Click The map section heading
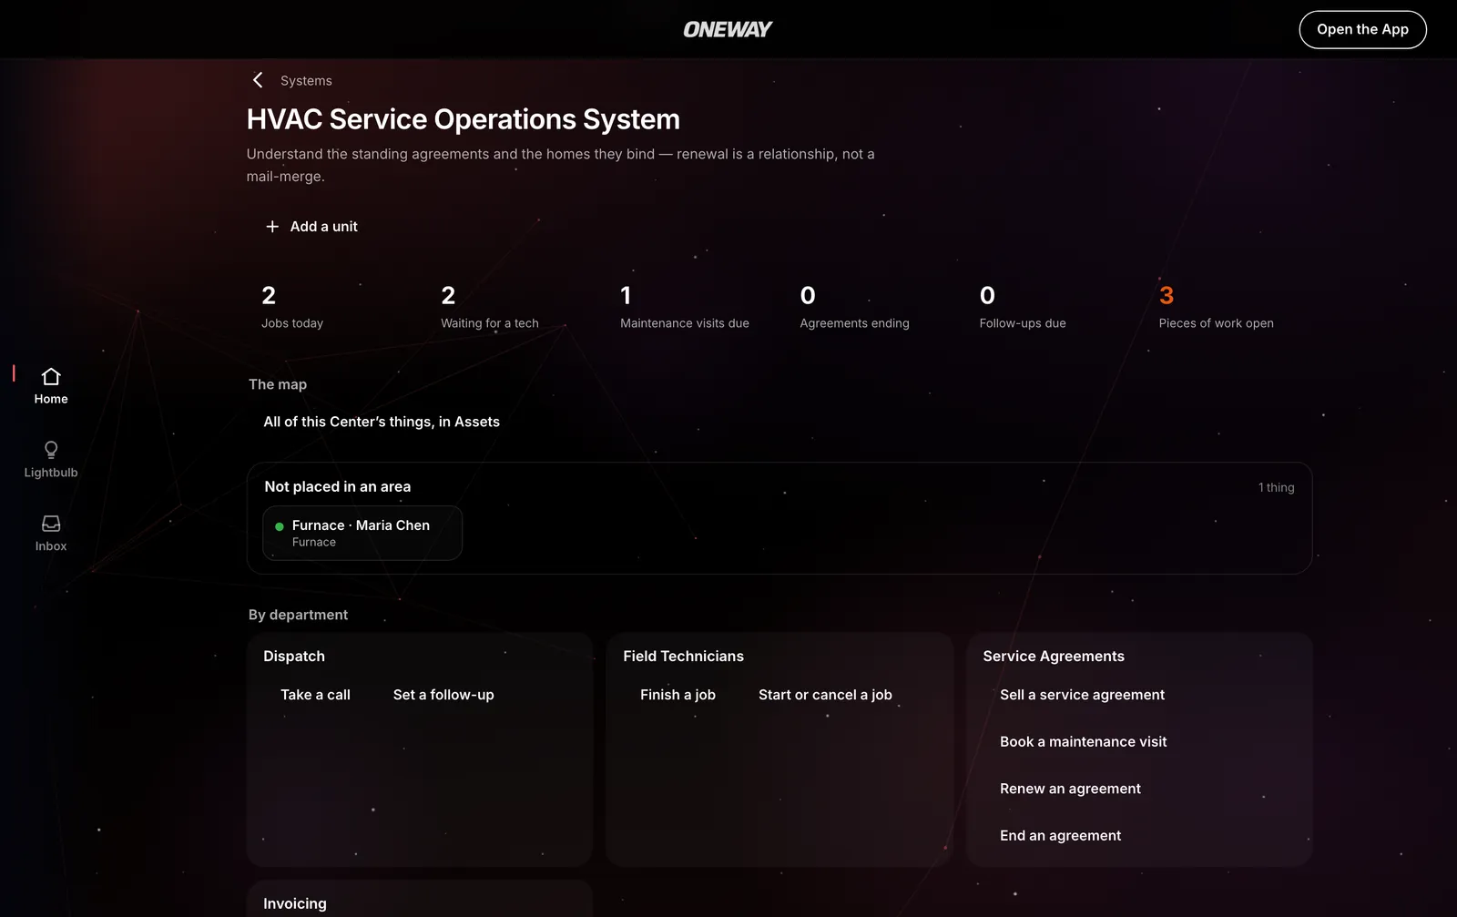This screenshot has width=1457, height=917. pos(278,384)
